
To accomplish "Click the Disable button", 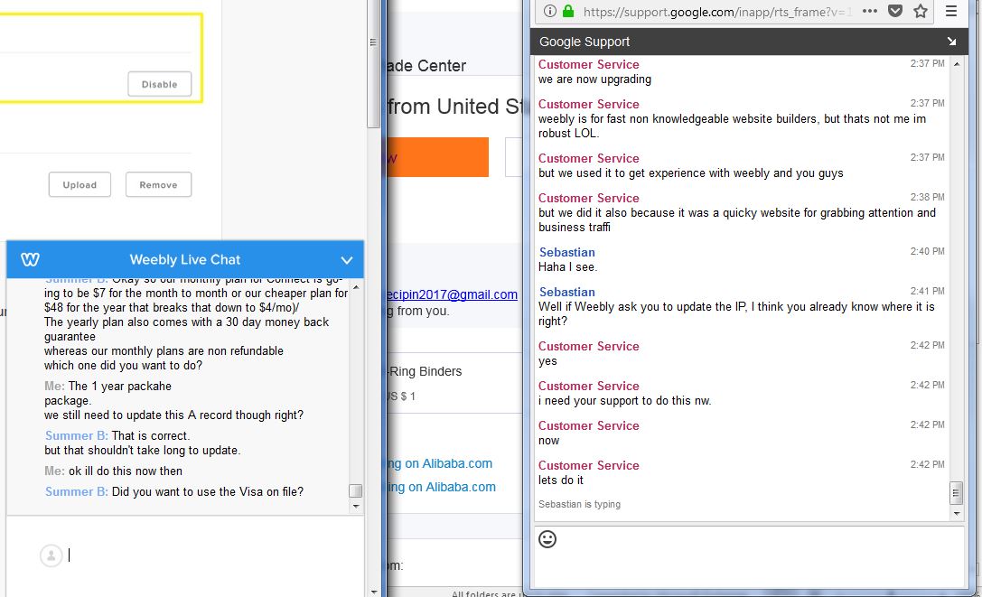I will pyautogui.click(x=160, y=84).
